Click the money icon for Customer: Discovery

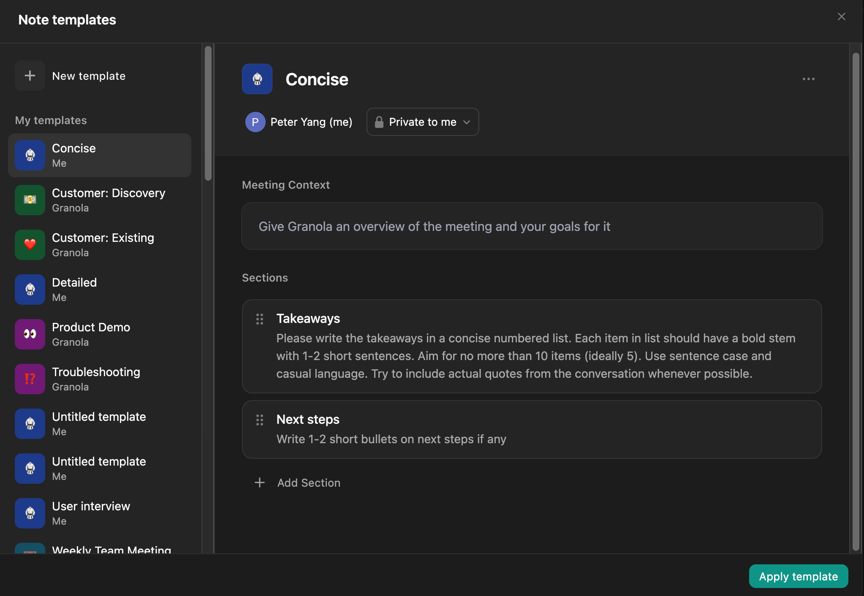(30, 200)
